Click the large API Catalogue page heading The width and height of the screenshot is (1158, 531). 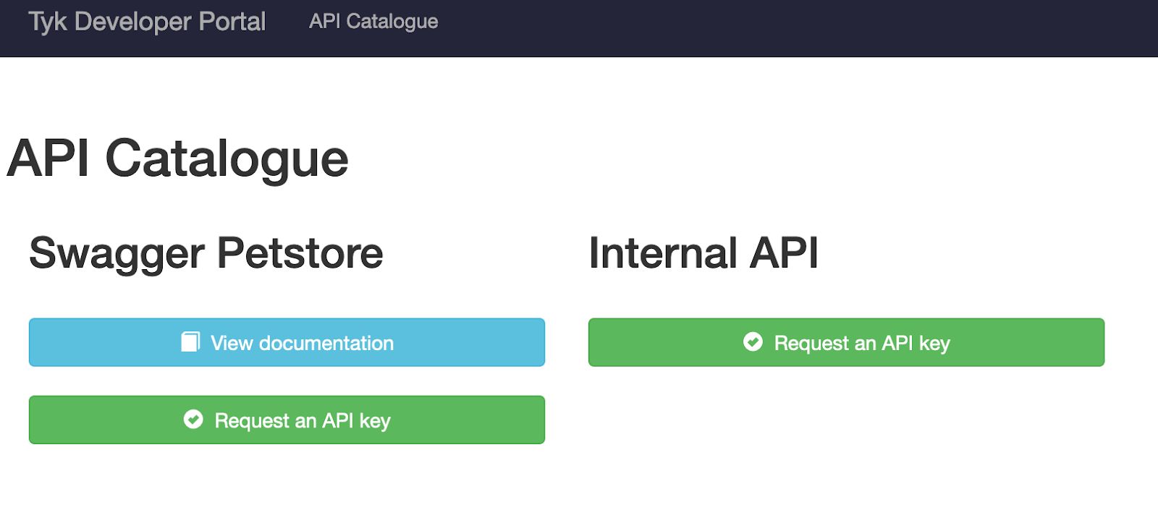178,158
